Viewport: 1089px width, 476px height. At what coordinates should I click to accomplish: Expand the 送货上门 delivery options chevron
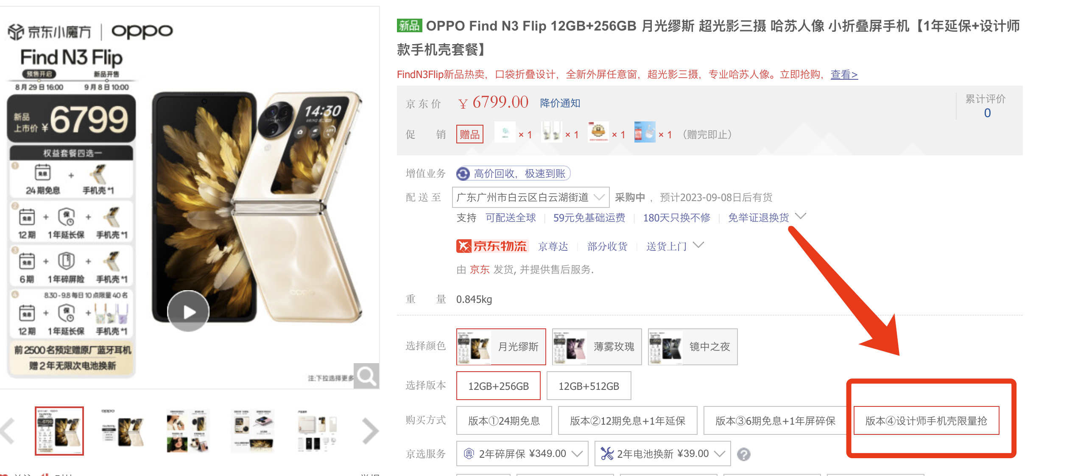click(698, 245)
